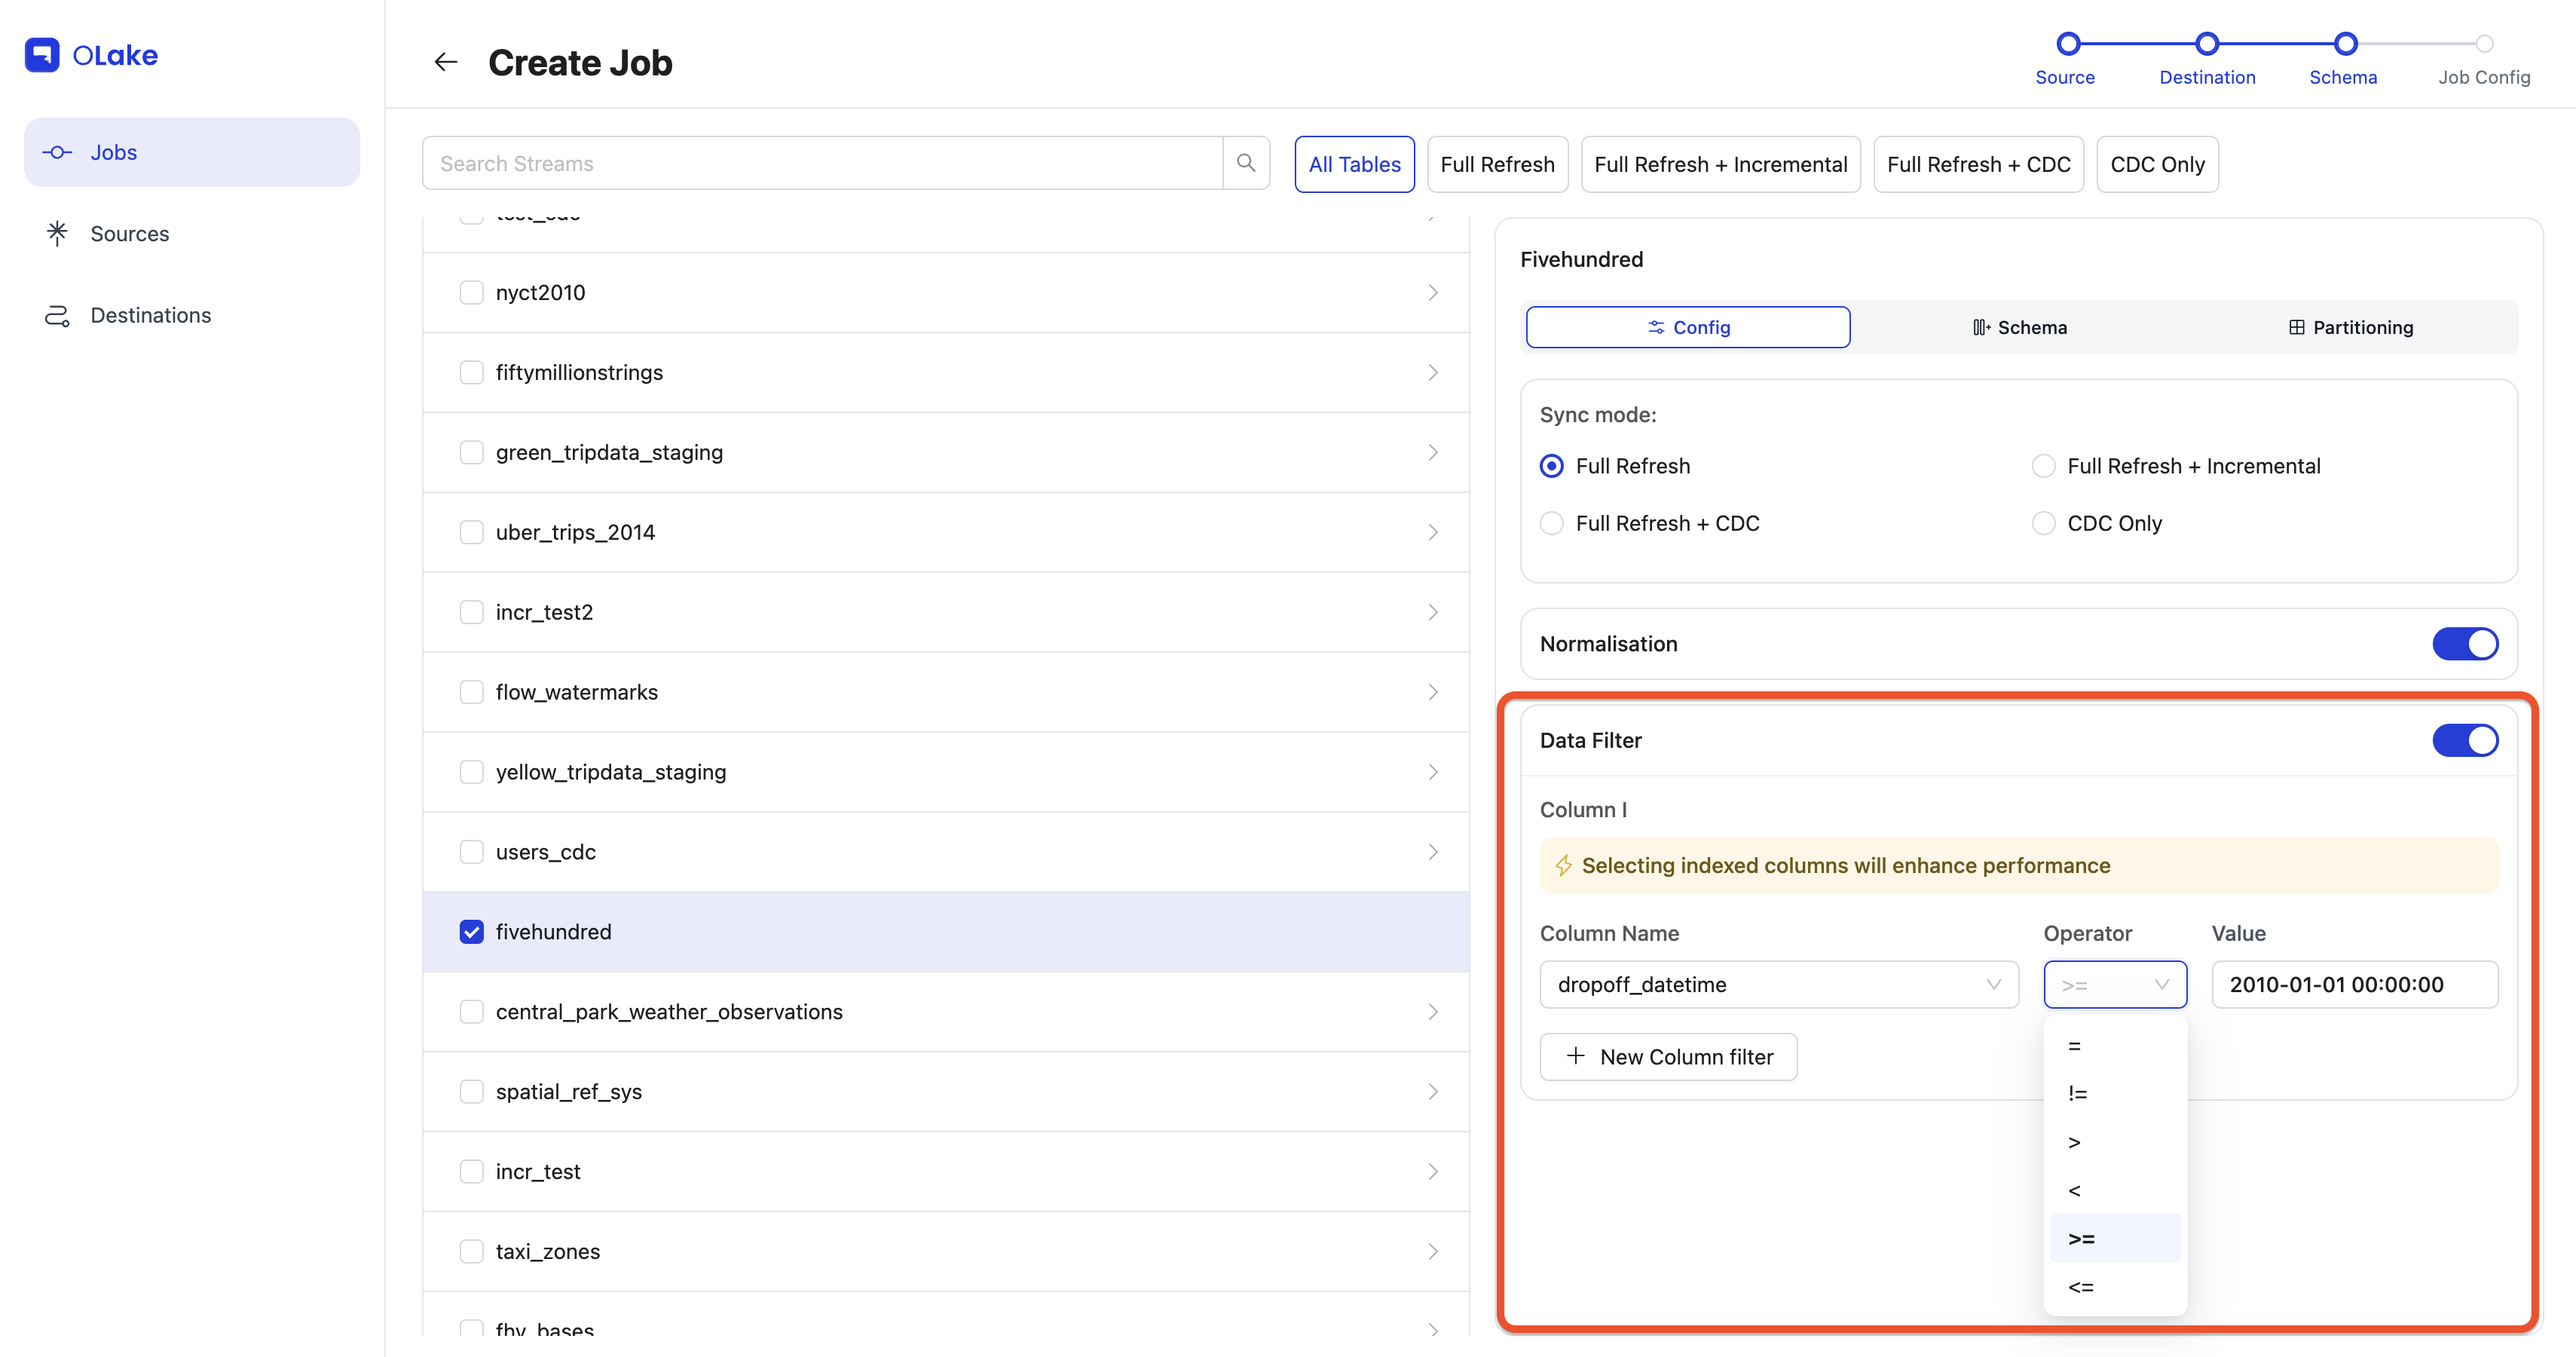Image resolution: width=2576 pixels, height=1357 pixels.
Task: Select Full Refresh + Incremental sync mode
Action: click(x=2043, y=466)
